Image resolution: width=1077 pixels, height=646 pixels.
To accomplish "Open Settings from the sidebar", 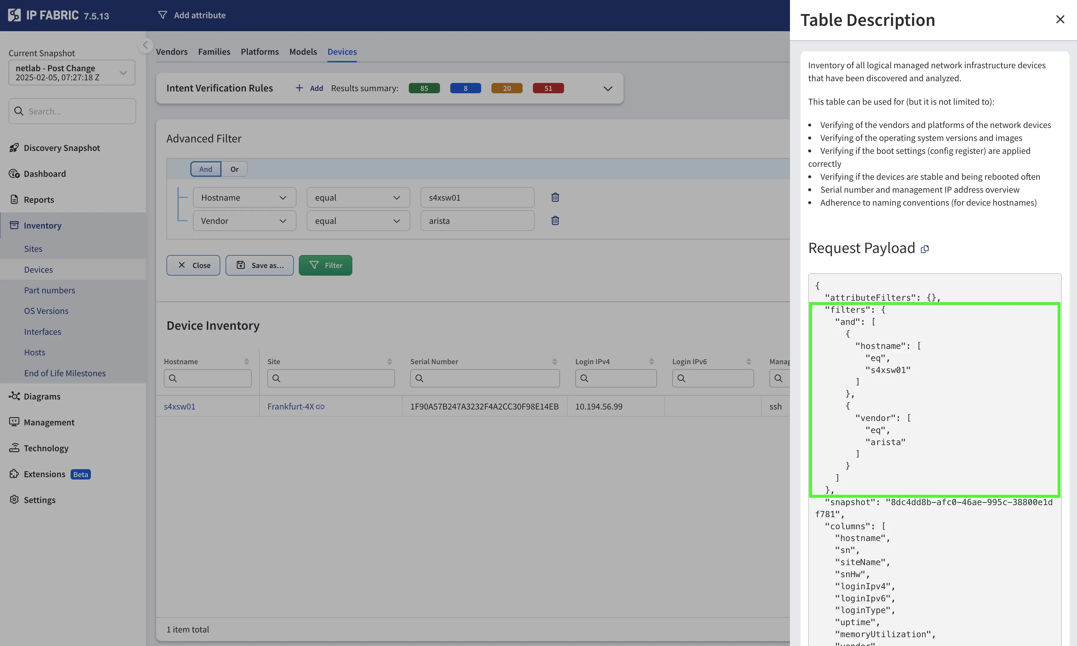I will [x=40, y=500].
